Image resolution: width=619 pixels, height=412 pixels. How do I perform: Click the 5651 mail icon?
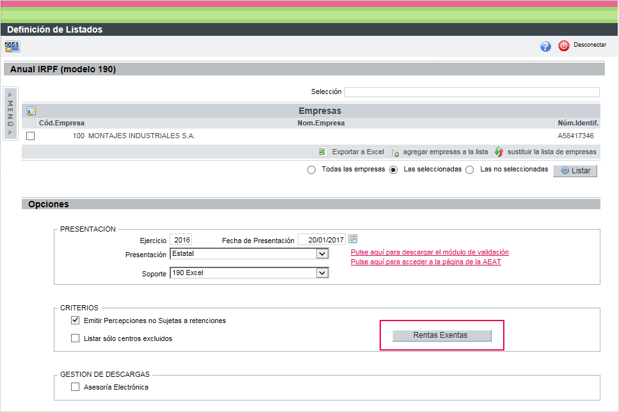click(x=12, y=47)
